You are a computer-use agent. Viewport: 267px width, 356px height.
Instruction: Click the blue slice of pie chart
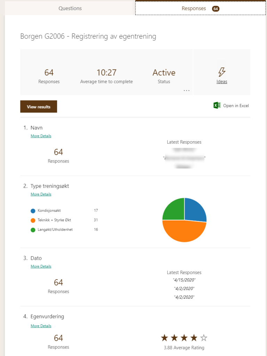[195, 210]
